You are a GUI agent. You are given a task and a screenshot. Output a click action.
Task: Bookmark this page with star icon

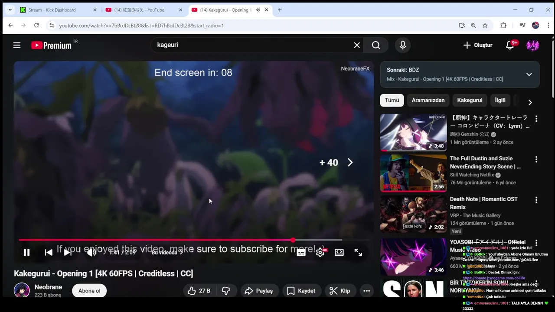pyautogui.click(x=485, y=26)
